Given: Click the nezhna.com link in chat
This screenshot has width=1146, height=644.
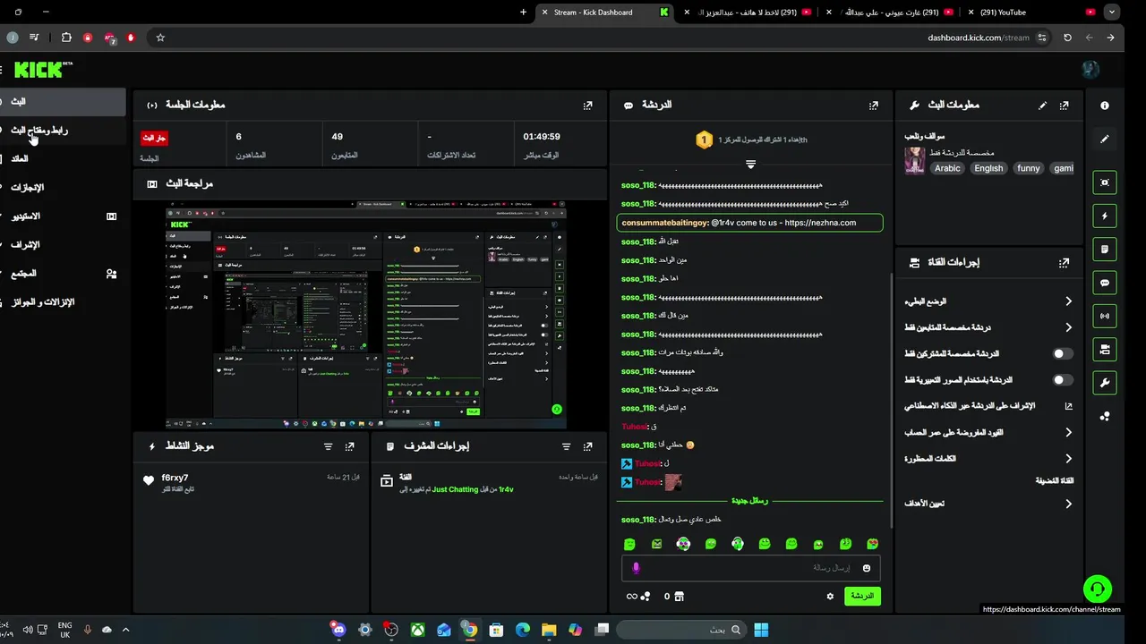Looking at the screenshot, I should pos(820,223).
